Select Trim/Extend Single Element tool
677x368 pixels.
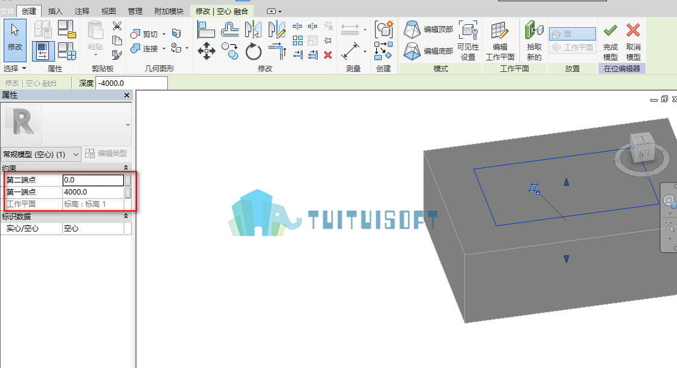click(x=298, y=55)
